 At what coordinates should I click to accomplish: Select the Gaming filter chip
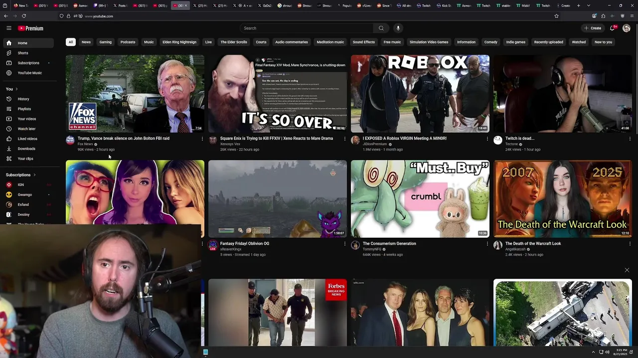point(106,42)
